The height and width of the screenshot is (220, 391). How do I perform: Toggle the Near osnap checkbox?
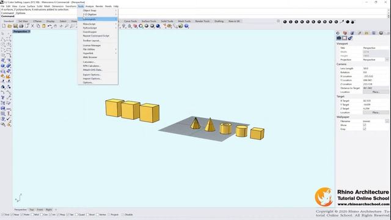click(12, 215)
